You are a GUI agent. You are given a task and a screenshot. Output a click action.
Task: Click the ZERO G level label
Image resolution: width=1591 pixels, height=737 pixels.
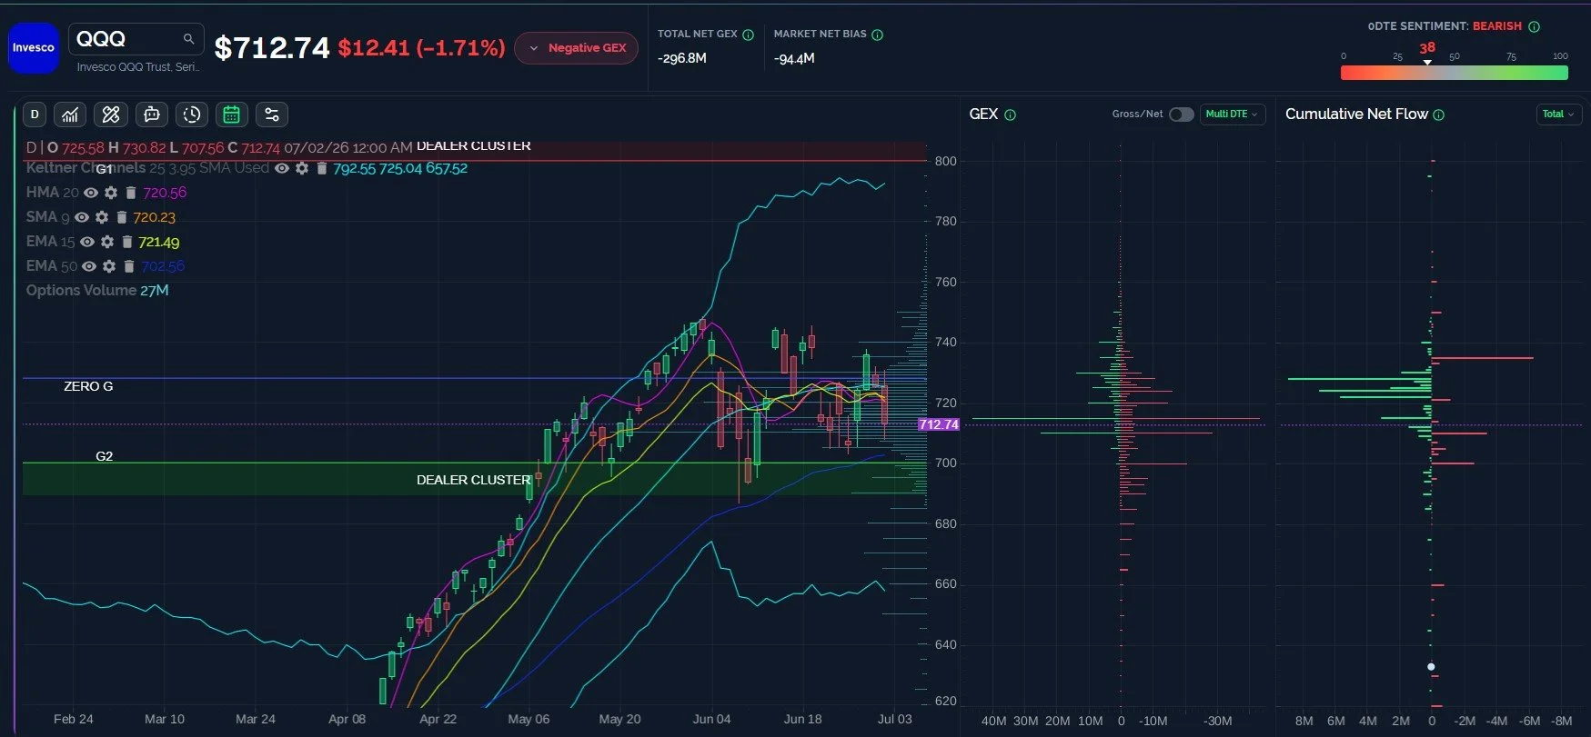(x=88, y=386)
